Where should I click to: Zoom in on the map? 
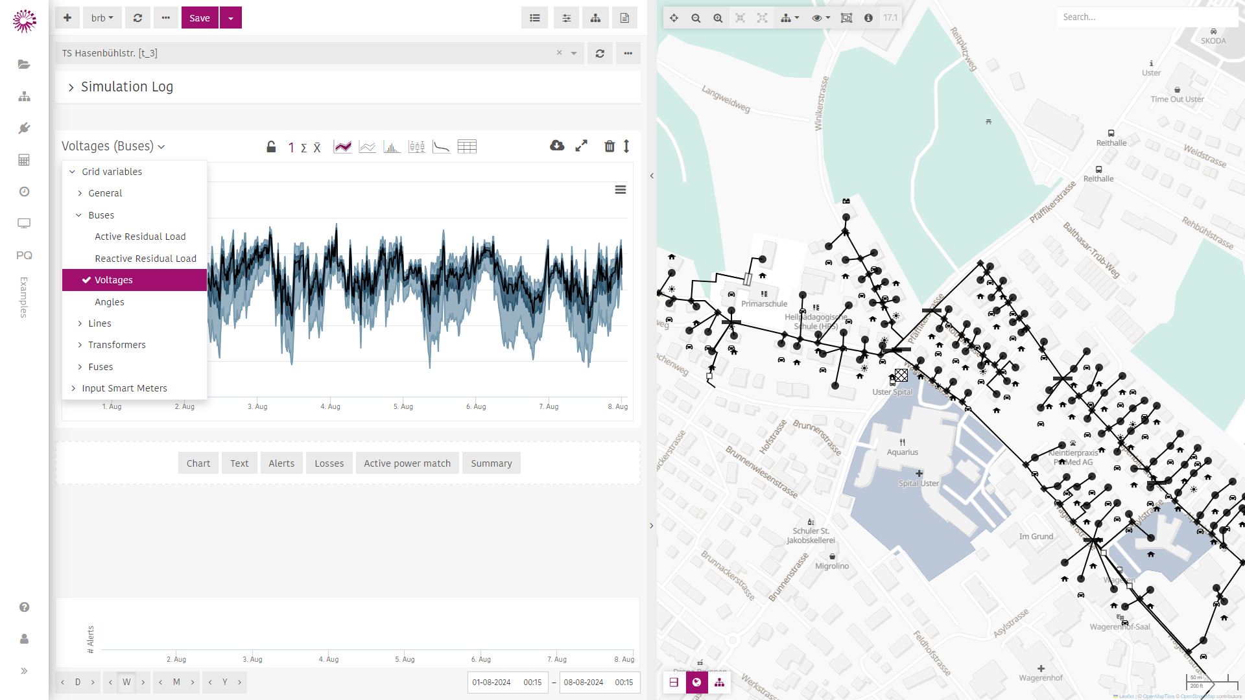718,18
